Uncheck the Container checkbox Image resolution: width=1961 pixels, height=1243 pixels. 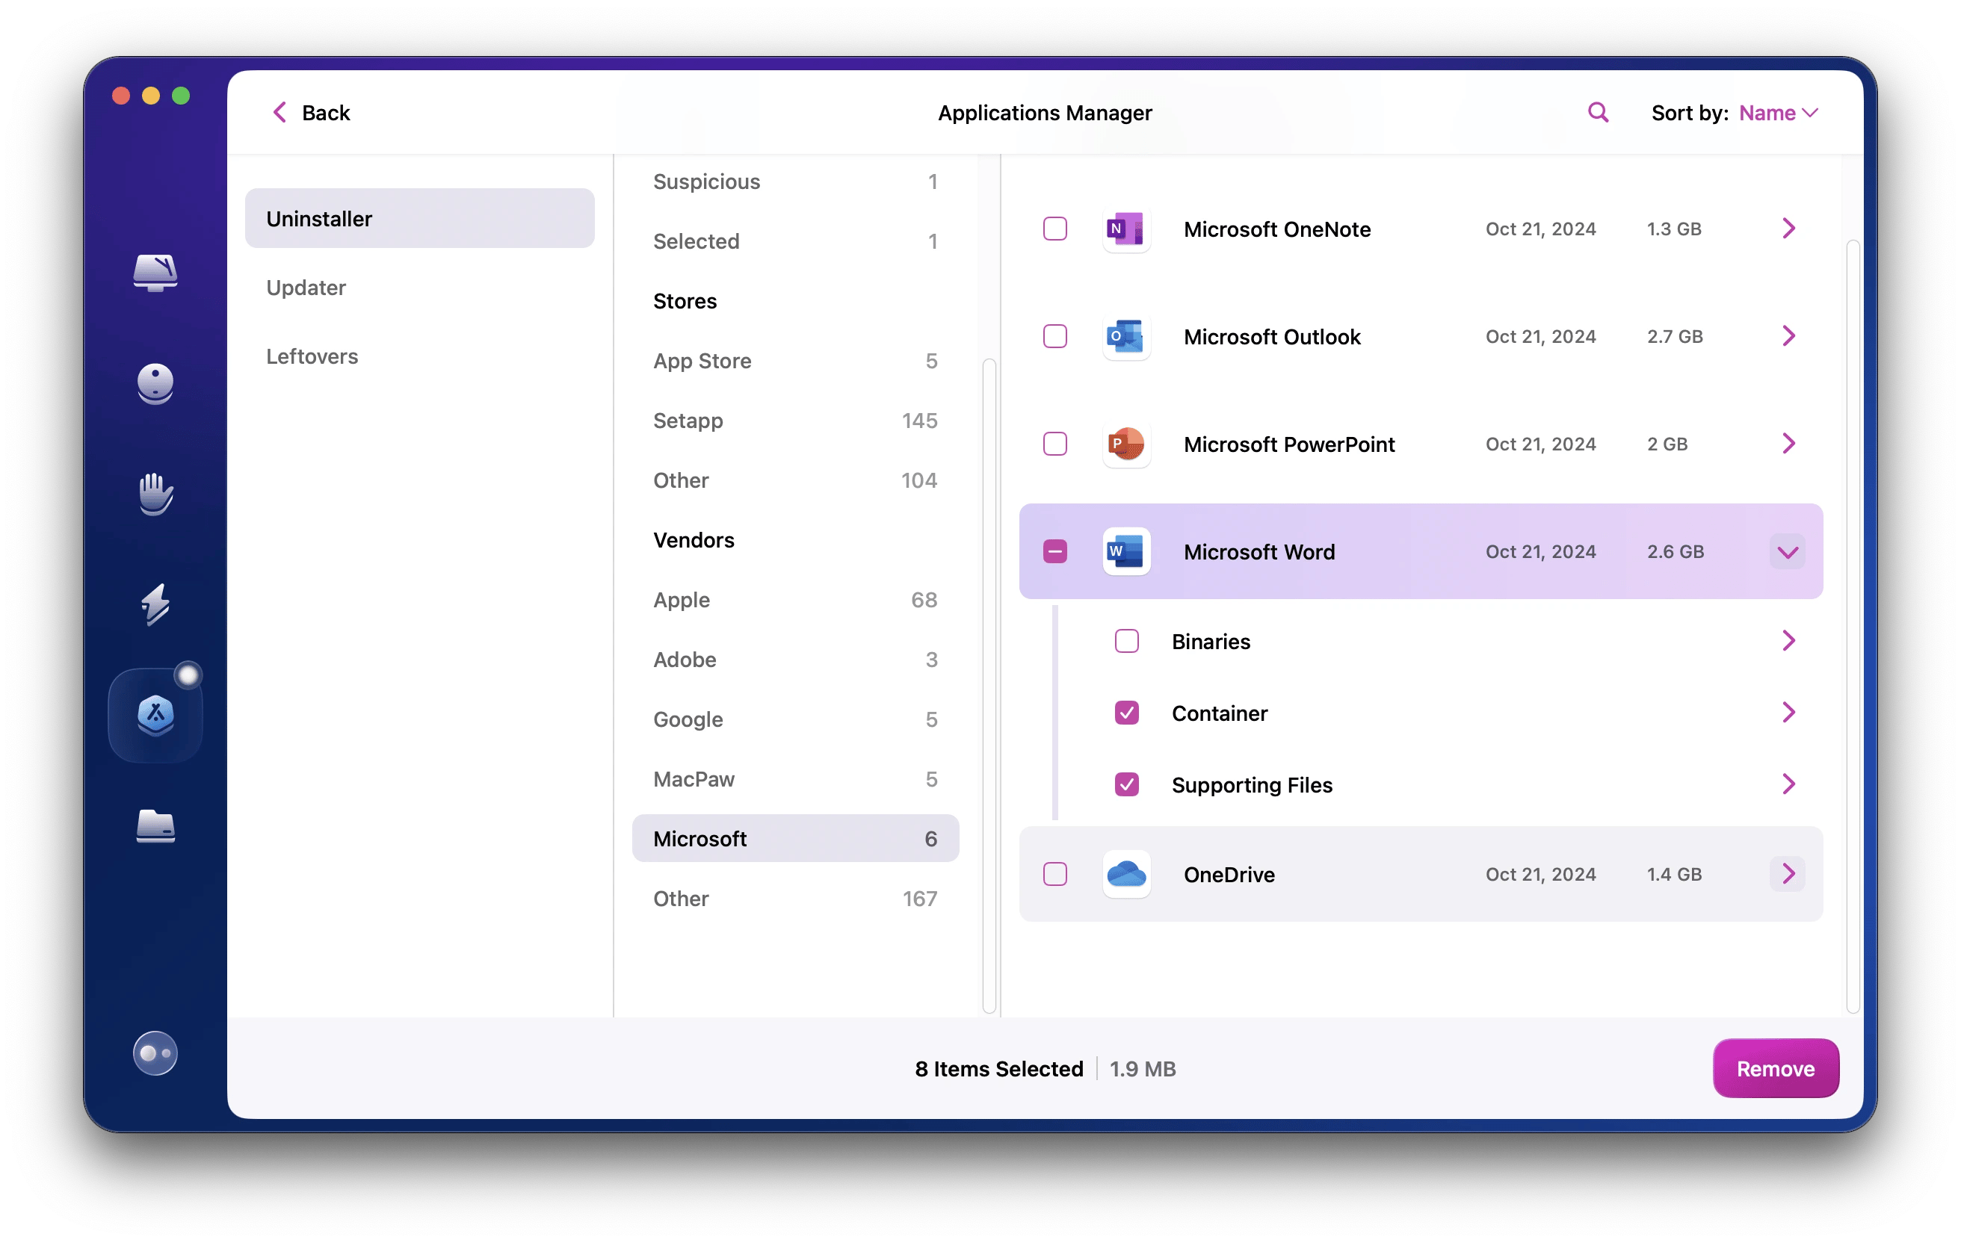click(x=1126, y=713)
